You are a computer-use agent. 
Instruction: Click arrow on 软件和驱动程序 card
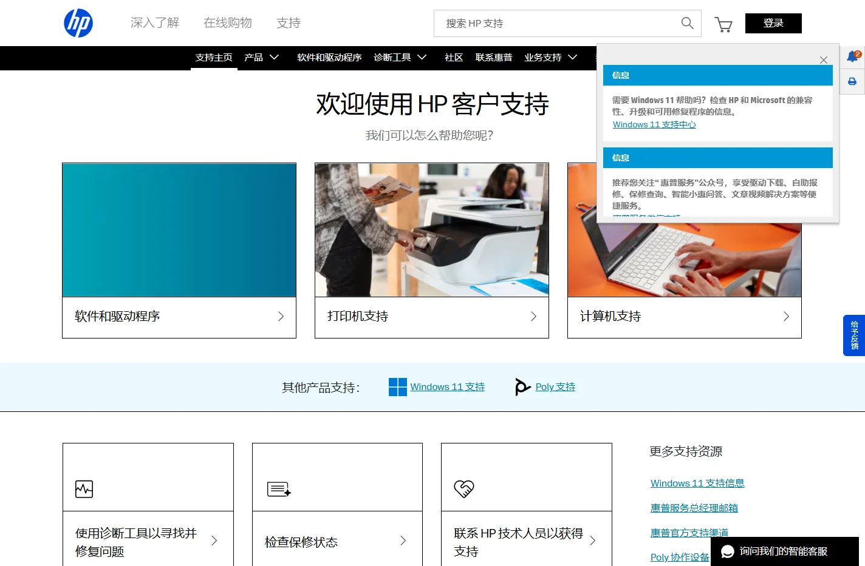281,316
